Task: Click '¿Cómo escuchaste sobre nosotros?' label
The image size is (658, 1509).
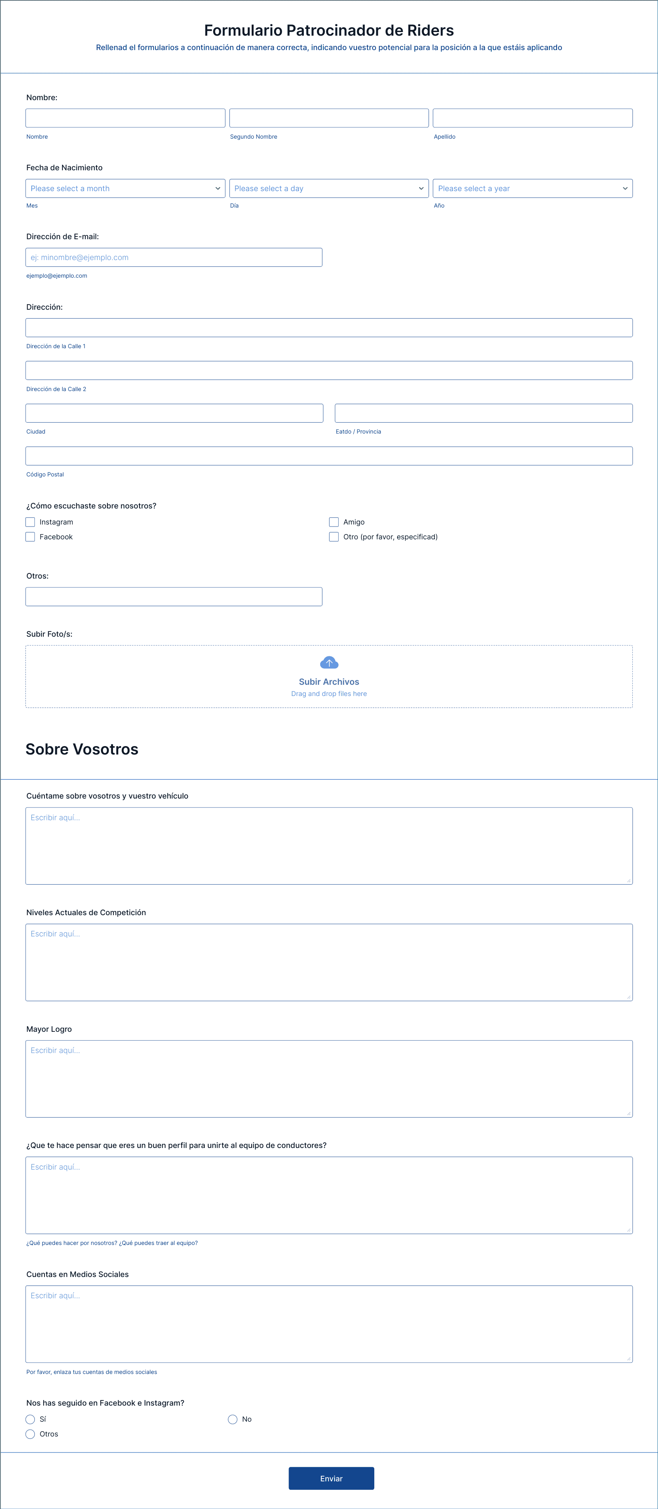Action: pyautogui.click(x=91, y=506)
